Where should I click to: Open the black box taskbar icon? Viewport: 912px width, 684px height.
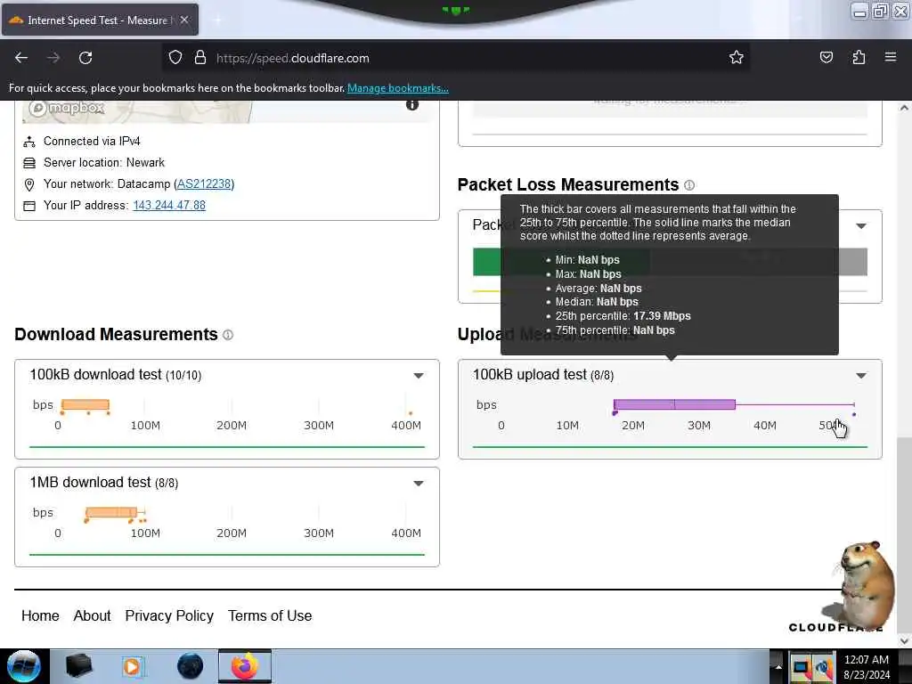click(78, 666)
